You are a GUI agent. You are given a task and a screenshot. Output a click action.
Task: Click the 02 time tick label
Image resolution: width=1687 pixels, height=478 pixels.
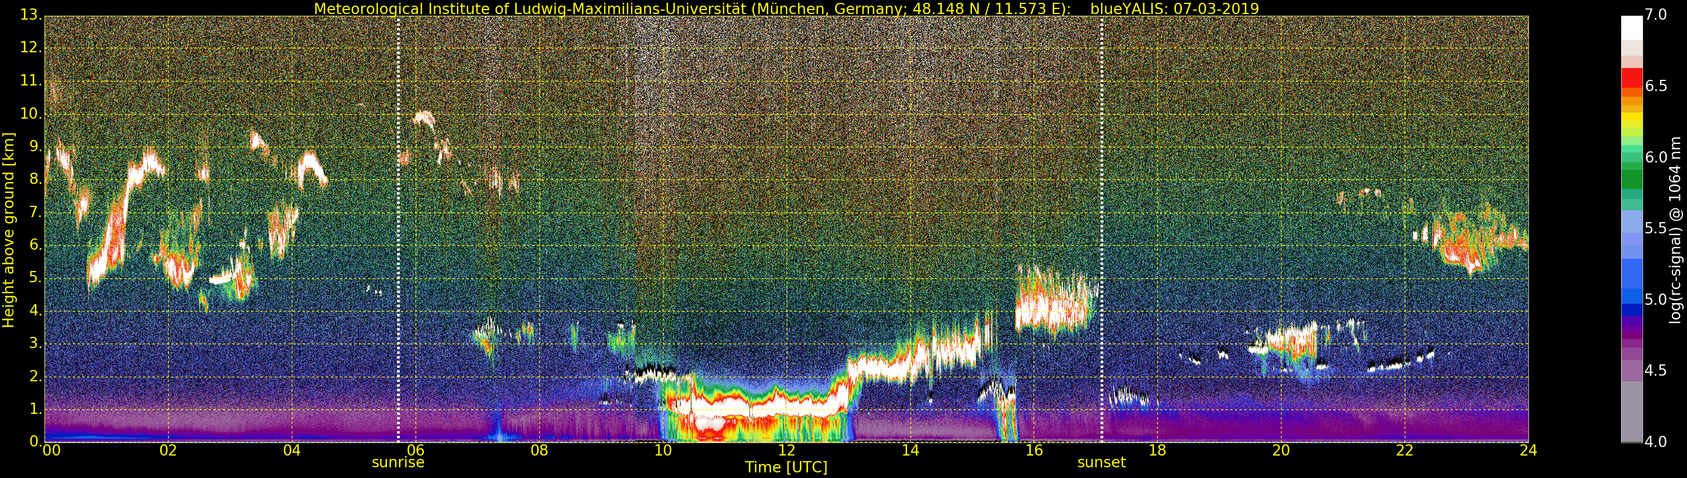pyautogui.click(x=168, y=450)
